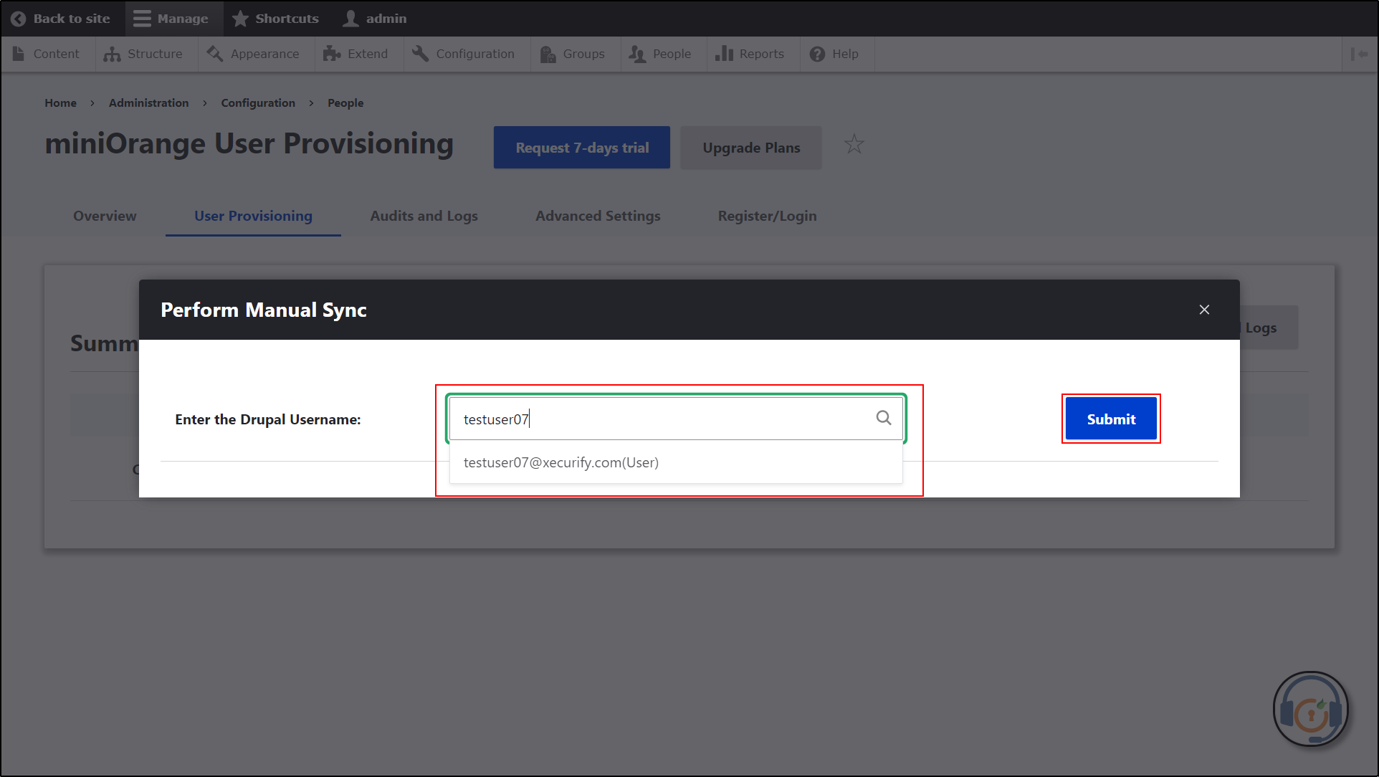The height and width of the screenshot is (777, 1379).
Task: Open Appearance via the paintbrush icon
Action: click(214, 53)
